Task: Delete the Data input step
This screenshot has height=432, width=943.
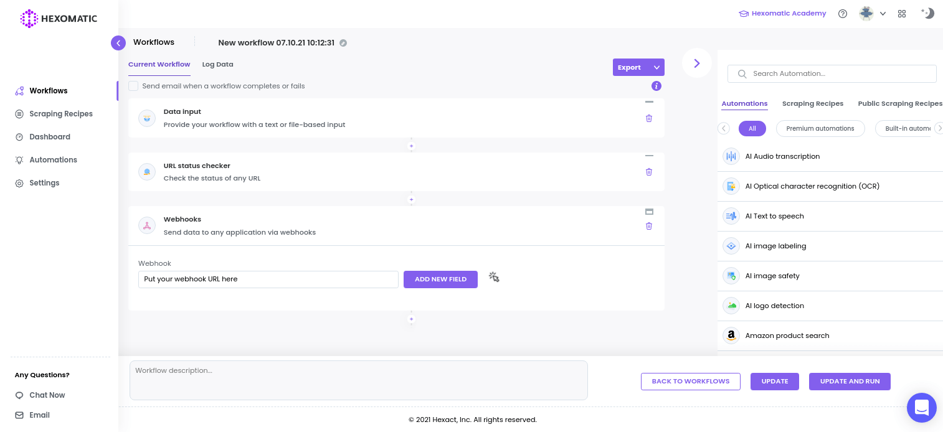Action: [x=649, y=118]
